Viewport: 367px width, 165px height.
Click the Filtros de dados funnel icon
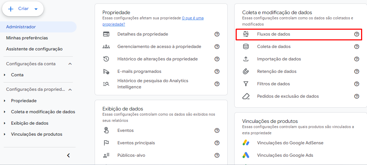pyautogui.click(x=246, y=84)
